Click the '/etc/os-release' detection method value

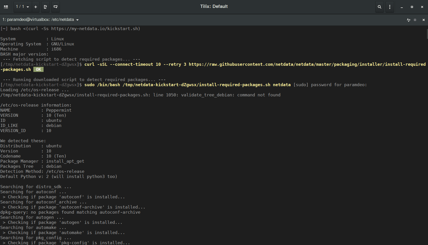pos(65,171)
